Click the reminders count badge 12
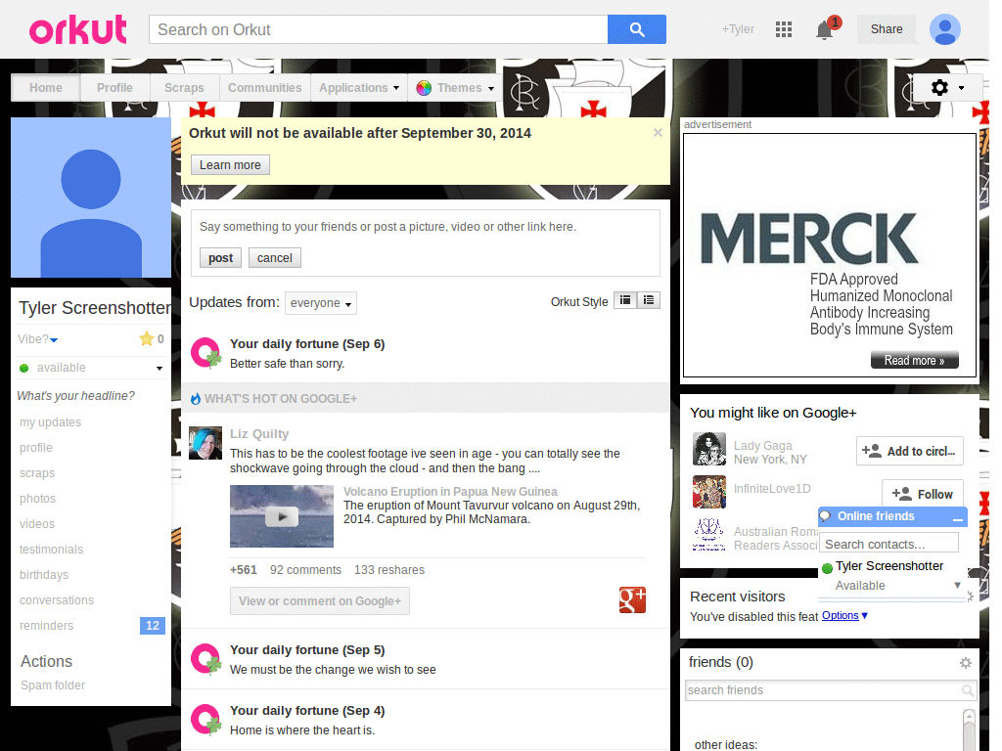This screenshot has height=751, width=1002. pyautogui.click(x=152, y=626)
